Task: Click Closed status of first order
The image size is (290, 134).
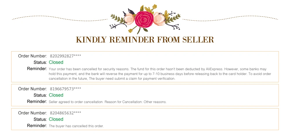Action: [x=56, y=62]
